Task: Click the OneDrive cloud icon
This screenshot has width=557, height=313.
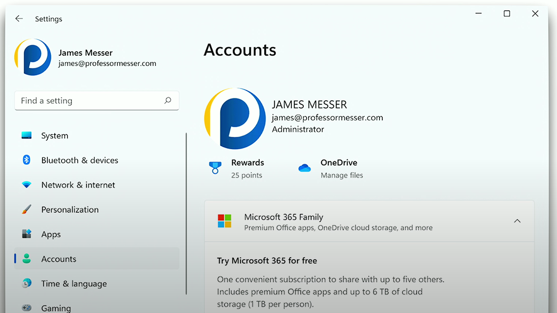Action: [305, 168]
